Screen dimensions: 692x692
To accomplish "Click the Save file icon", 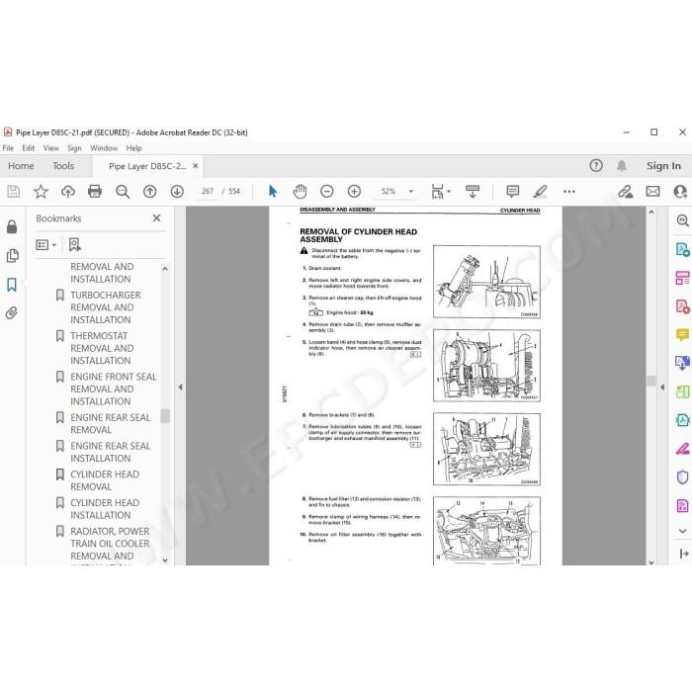I will (x=14, y=191).
